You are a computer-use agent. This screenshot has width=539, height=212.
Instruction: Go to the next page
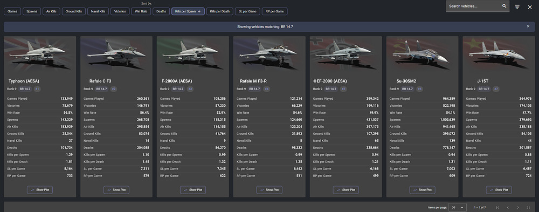tap(518, 208)
